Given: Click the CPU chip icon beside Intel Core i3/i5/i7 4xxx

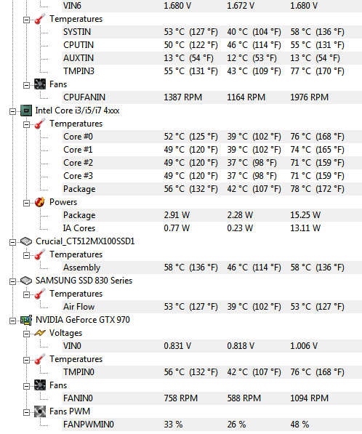Looking at the screenshot, I should click(x=26, y=110).
